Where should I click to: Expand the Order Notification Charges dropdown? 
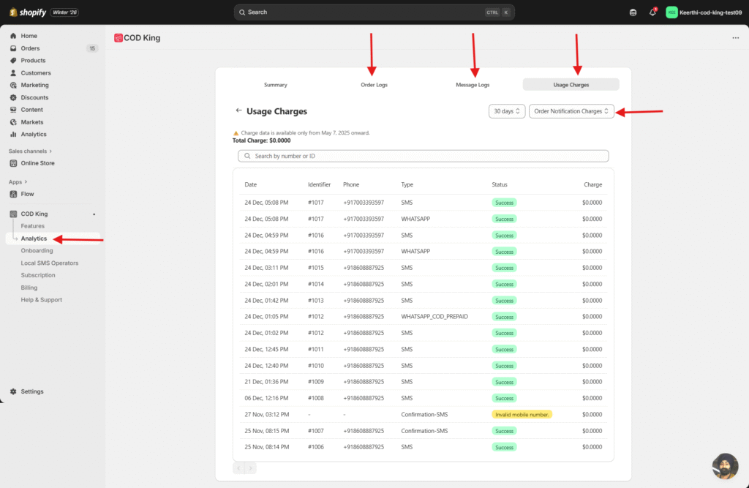tap(571, 111)
